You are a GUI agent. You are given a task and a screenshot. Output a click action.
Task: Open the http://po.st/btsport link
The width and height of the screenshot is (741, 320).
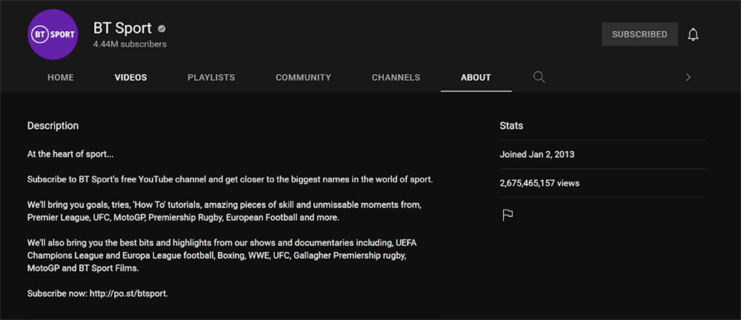(127, 293)
